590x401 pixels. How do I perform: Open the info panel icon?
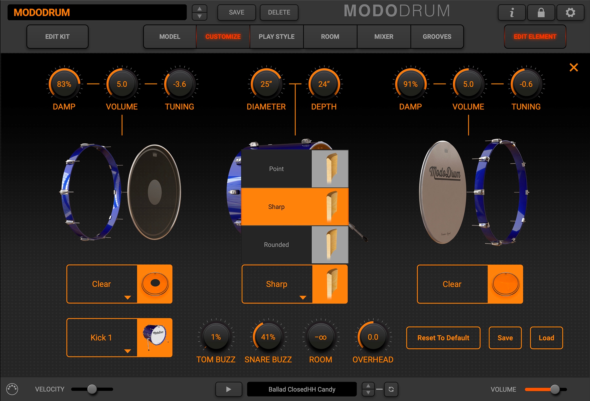click(511, 12)
